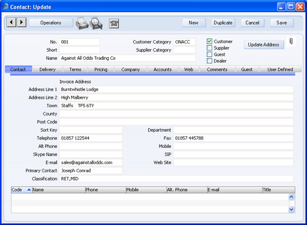This screenshot has width=307, height=225.
Task: Click the Mobile field
Action: pyautogui.click(x=233, y=146)
